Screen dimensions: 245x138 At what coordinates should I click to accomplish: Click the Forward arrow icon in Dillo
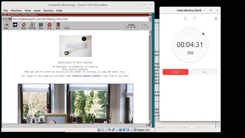pyautogui.click(x=15, y=26)
